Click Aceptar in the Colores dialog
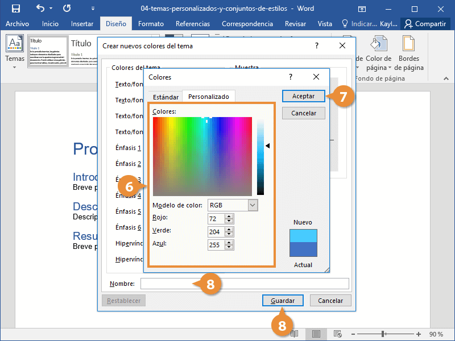The image size is (455, 341). click(x=304, y=96)
